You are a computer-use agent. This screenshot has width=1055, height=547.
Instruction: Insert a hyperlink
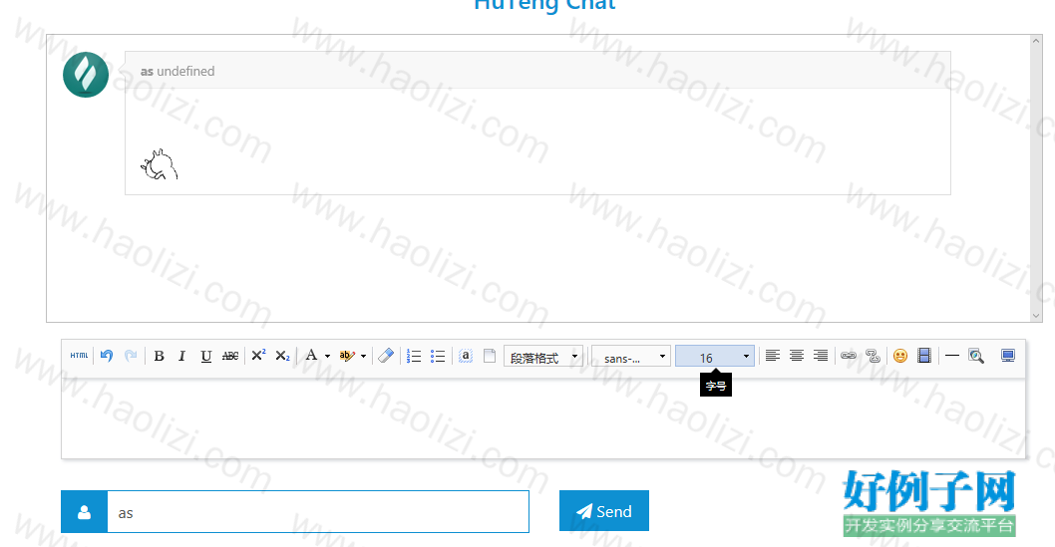click(x=849, y=356)
